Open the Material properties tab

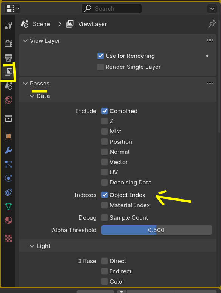(8, 220)
